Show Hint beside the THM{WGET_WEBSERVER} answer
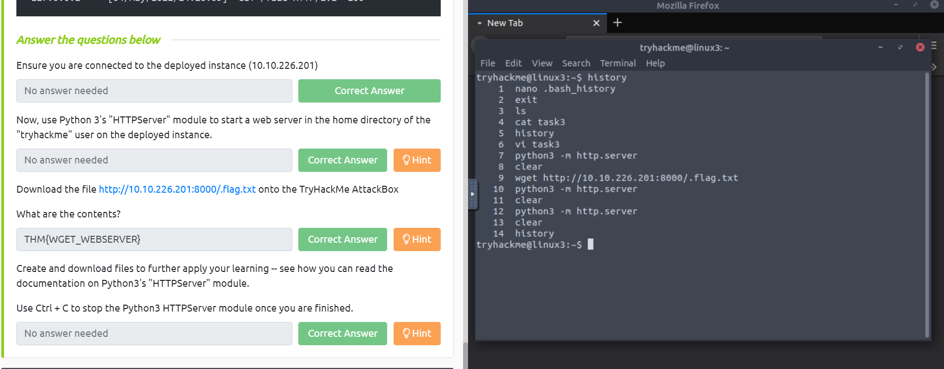 point(417,239)
